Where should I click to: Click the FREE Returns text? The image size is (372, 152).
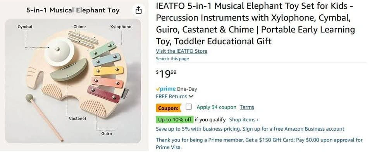pyautogui.click(x=171, y=97)
